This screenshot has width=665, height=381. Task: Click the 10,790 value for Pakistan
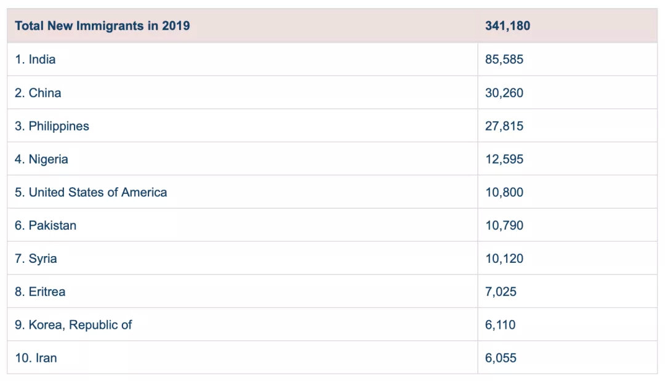[504, 226]
